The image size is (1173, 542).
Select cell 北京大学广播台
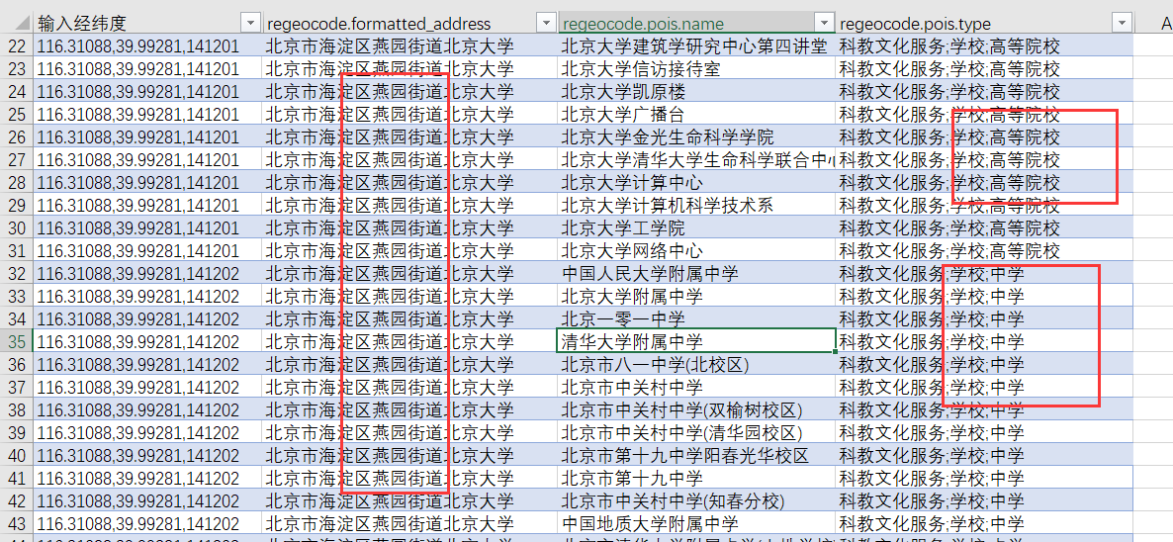(697, 115)
